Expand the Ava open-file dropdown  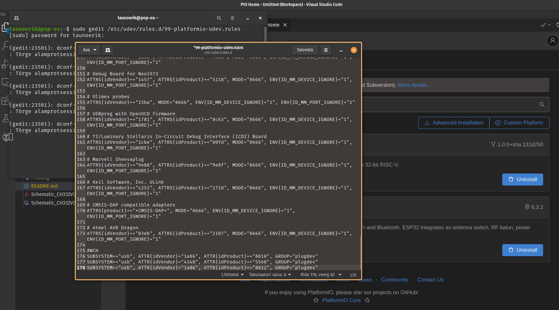(x=89, y=50)
